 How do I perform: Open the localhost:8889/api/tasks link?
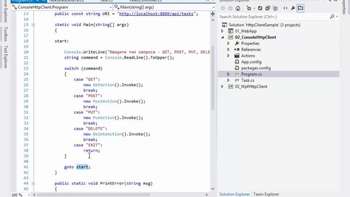click(156, 14)
